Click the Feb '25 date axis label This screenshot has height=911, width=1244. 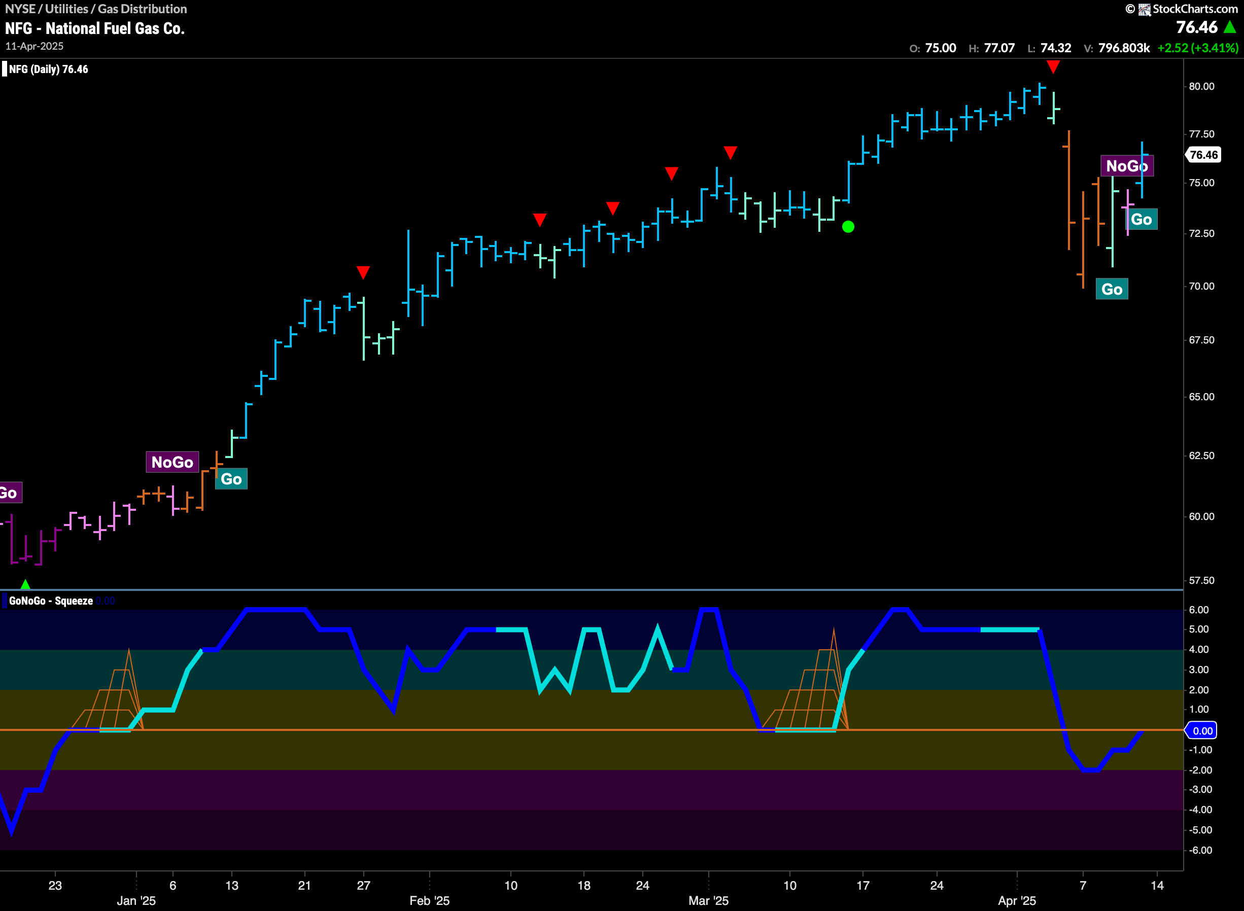point(430,900)
